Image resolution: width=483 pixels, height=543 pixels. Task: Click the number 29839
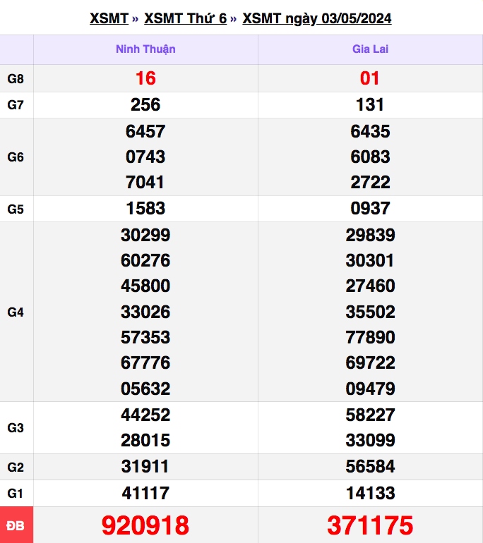pos(370,235)
